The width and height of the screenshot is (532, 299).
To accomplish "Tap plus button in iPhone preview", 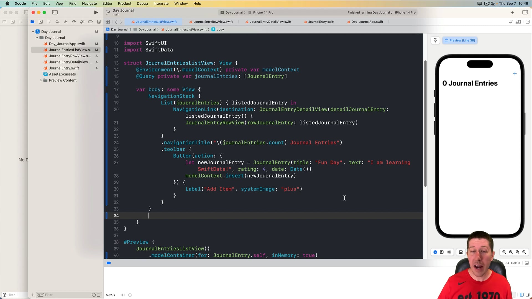I will [x=515, y=74].
